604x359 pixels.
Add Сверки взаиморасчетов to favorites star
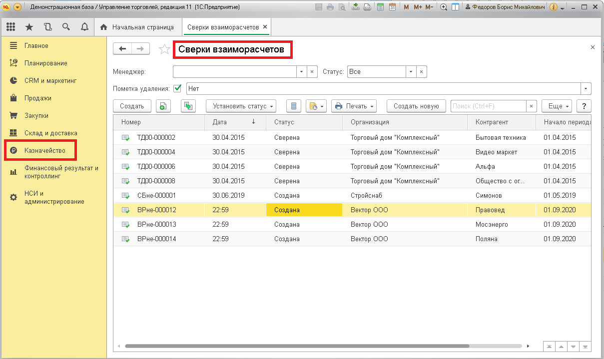pyautogui.click(x=164, y=49)
